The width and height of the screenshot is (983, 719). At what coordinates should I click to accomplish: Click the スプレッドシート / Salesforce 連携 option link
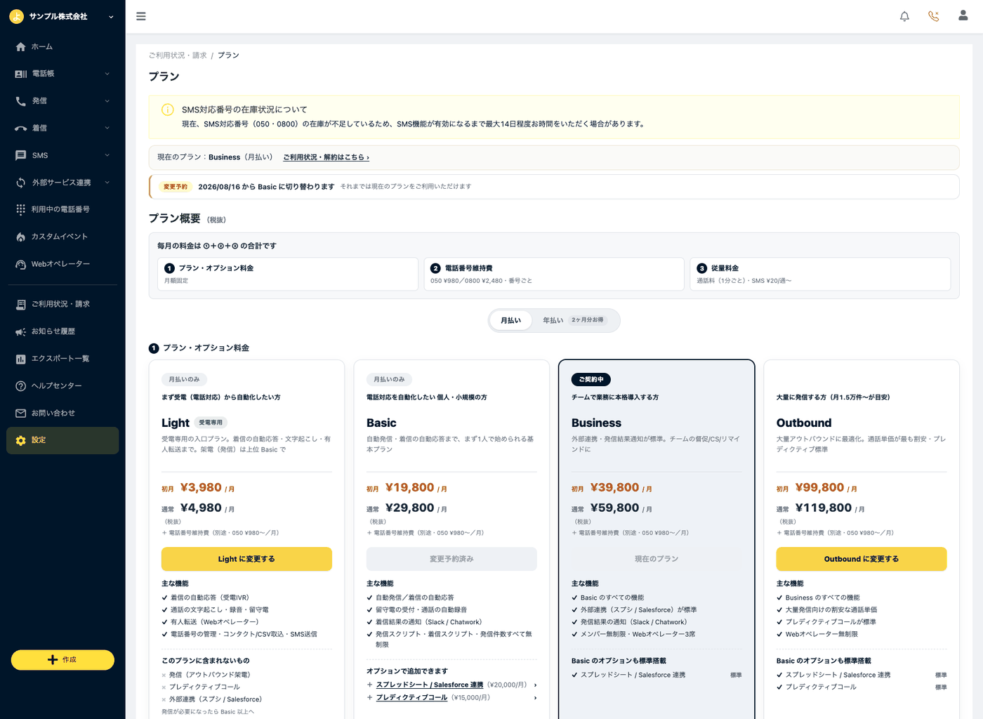coord(430,685)
